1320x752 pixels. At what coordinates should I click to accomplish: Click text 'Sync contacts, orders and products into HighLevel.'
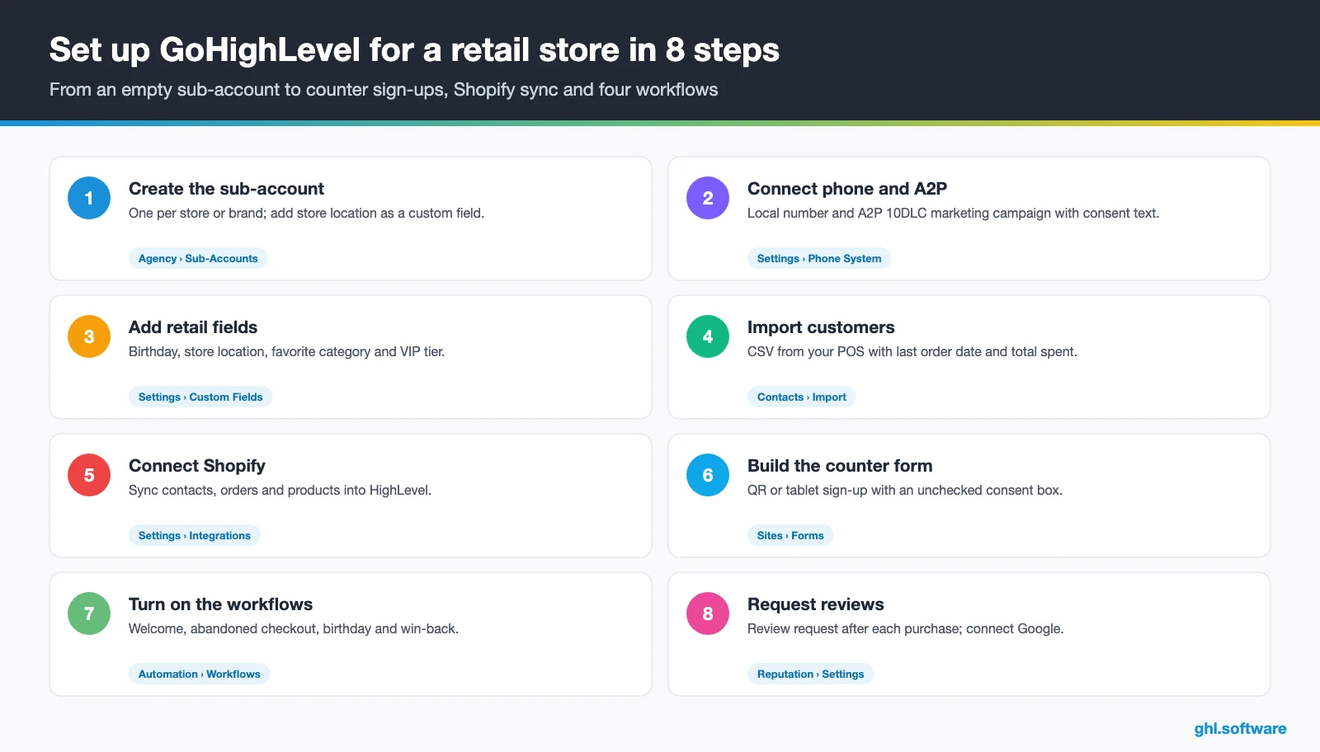(x=280, y=491)
